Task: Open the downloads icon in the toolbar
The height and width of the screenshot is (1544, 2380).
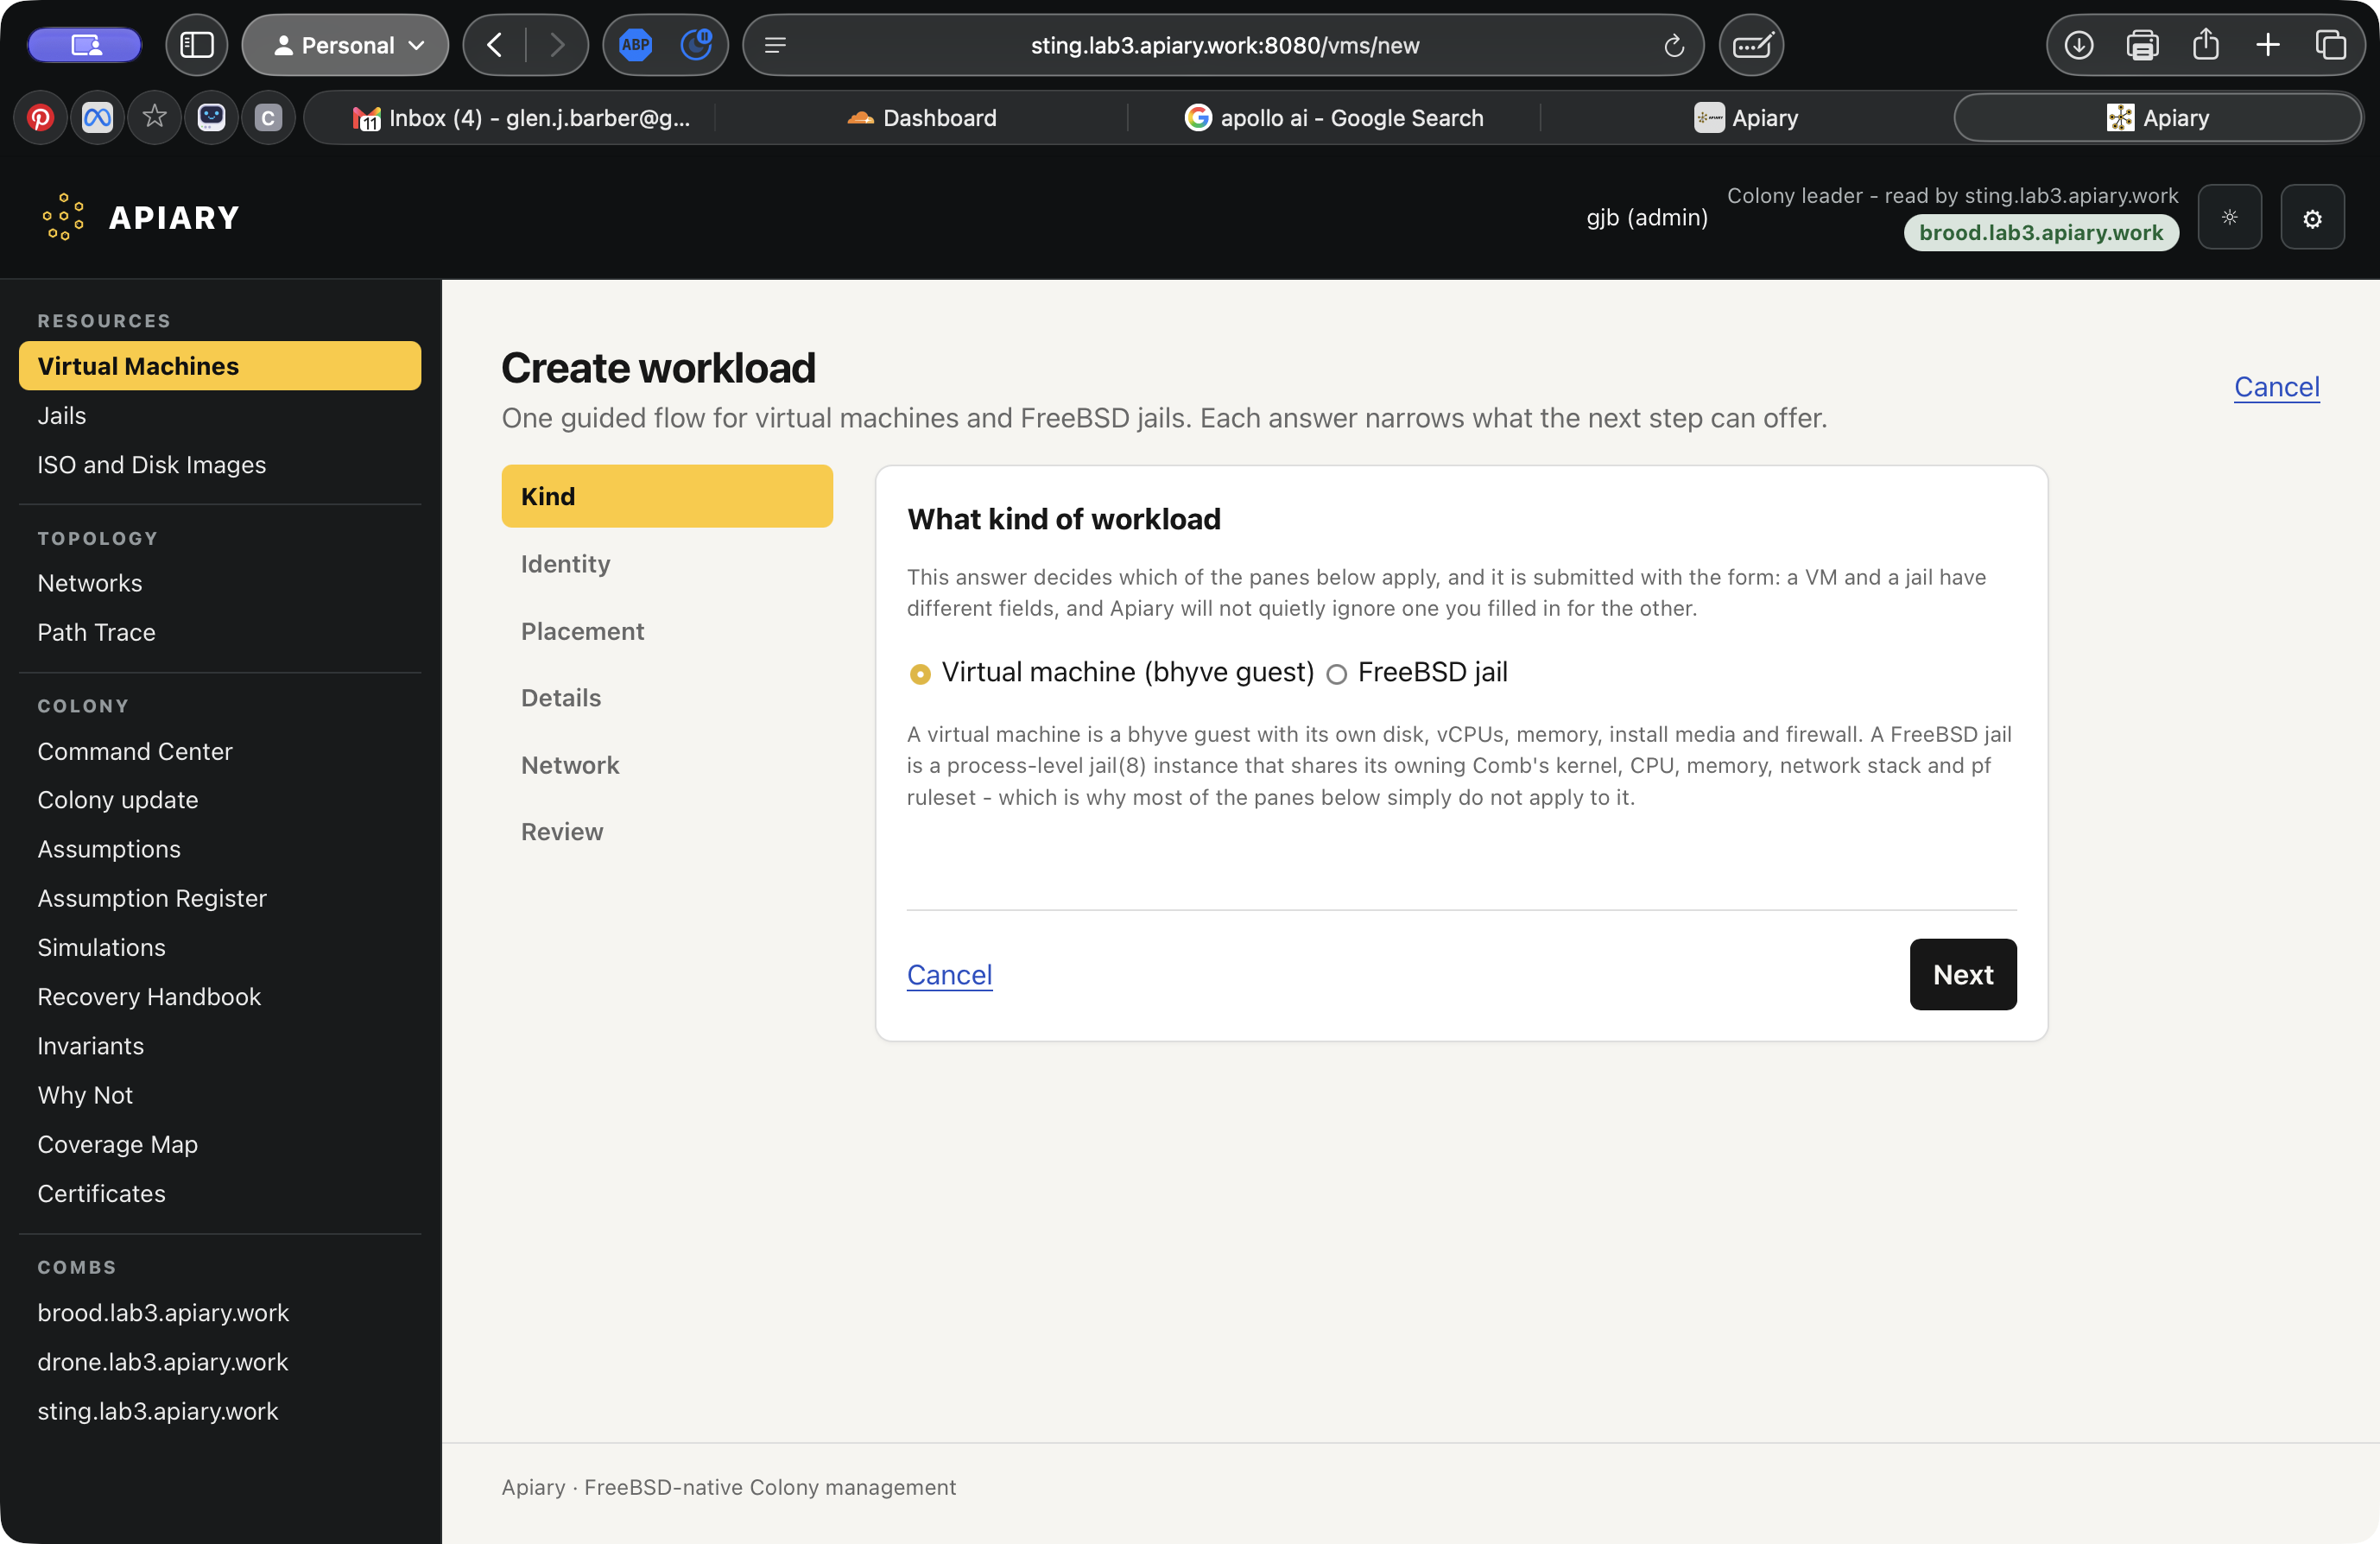Action: point(2078,45)
